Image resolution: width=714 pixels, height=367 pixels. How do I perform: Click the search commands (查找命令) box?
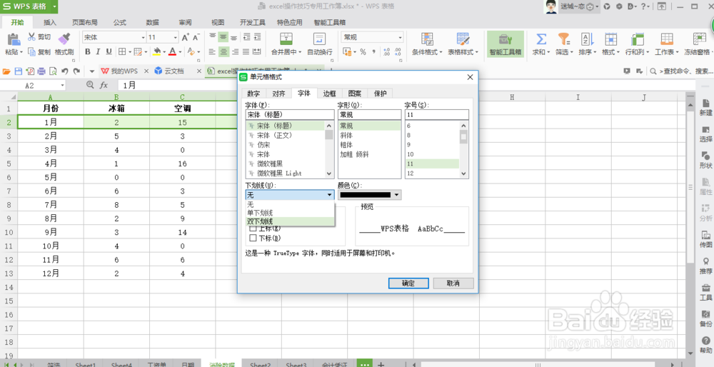pos(681,71)
